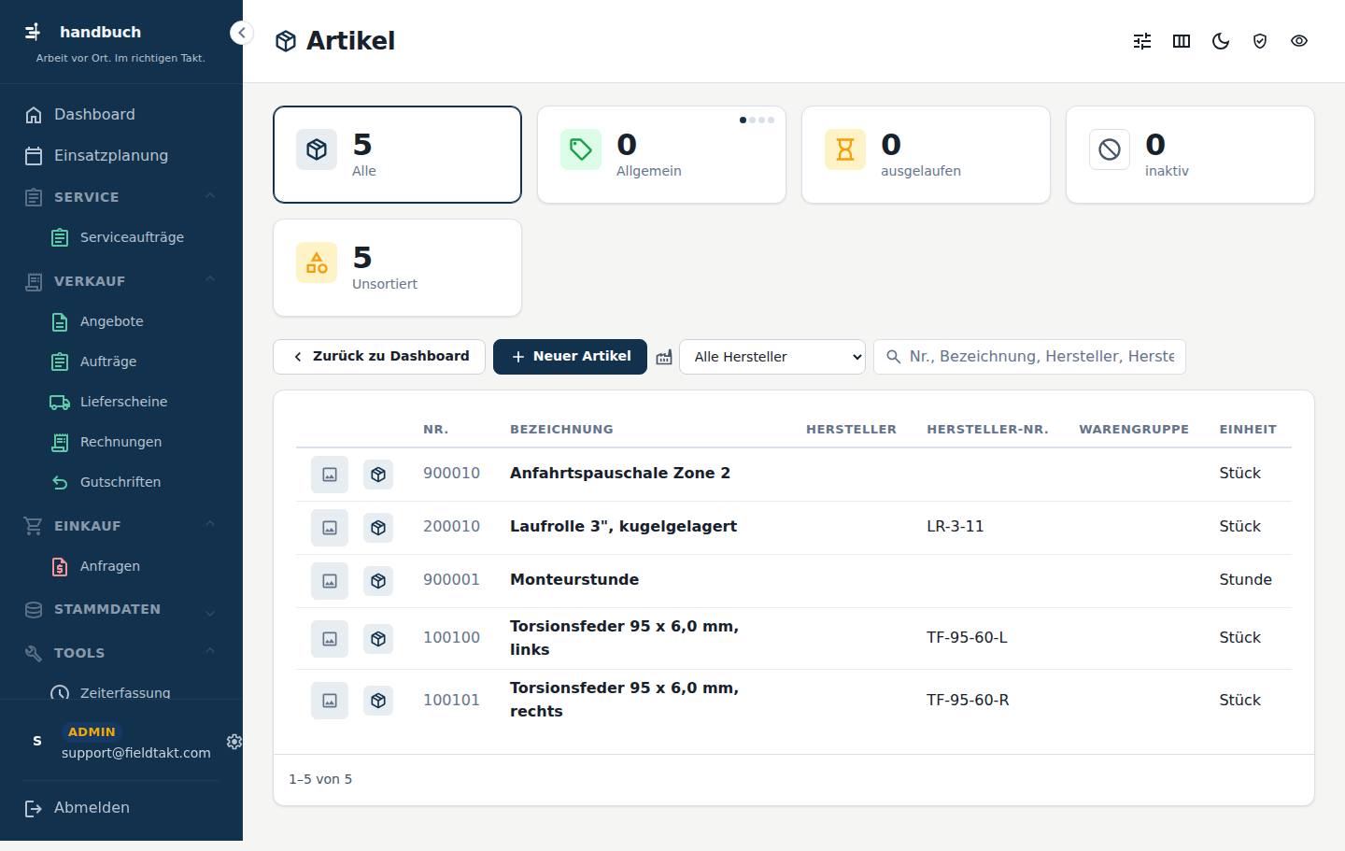1345x851 pixels.
Task: Click the Neuer Artikel button
Action: [x=570, y=357]
